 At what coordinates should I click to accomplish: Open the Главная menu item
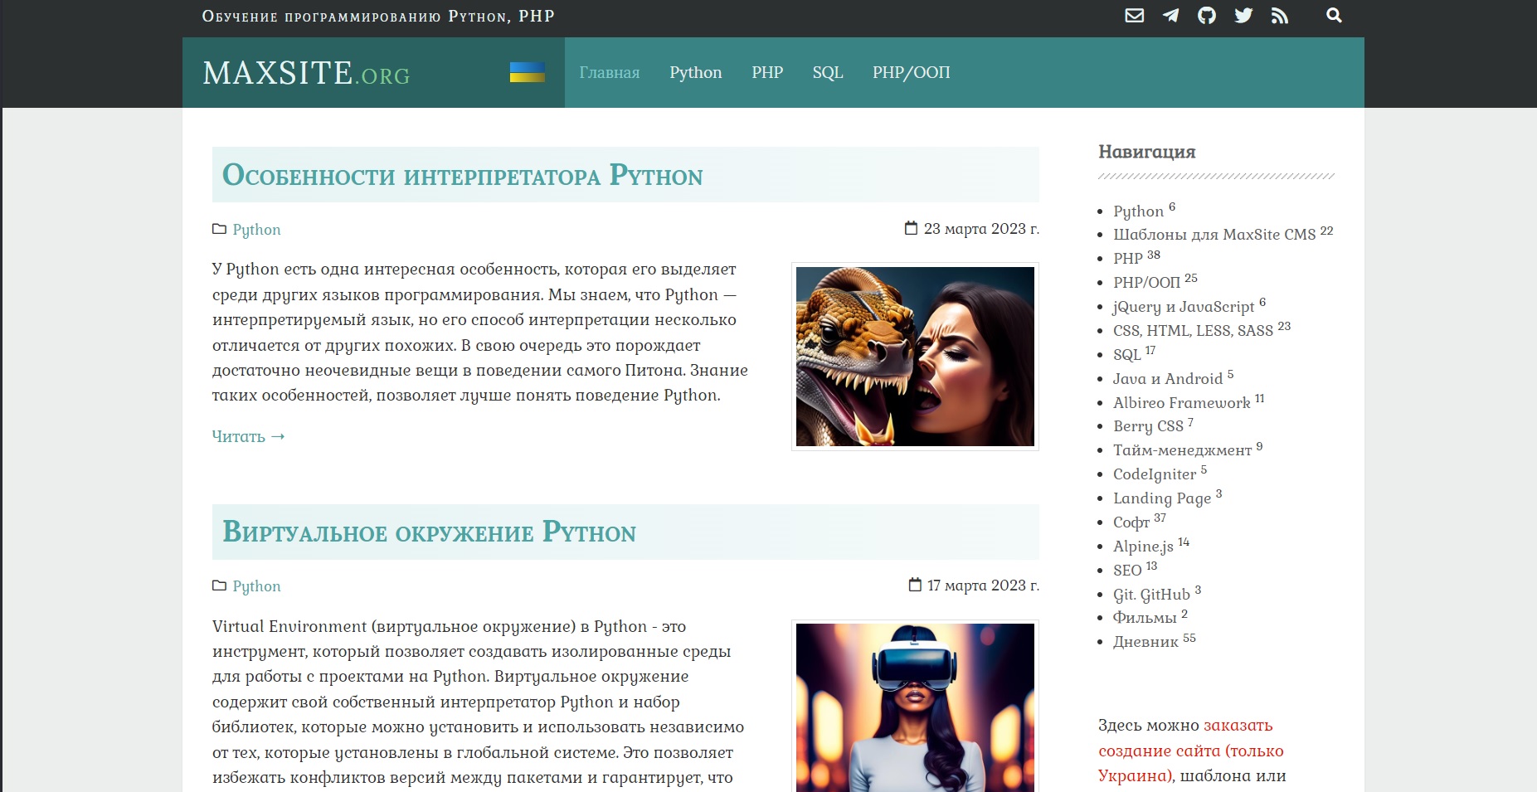point(609,73)
